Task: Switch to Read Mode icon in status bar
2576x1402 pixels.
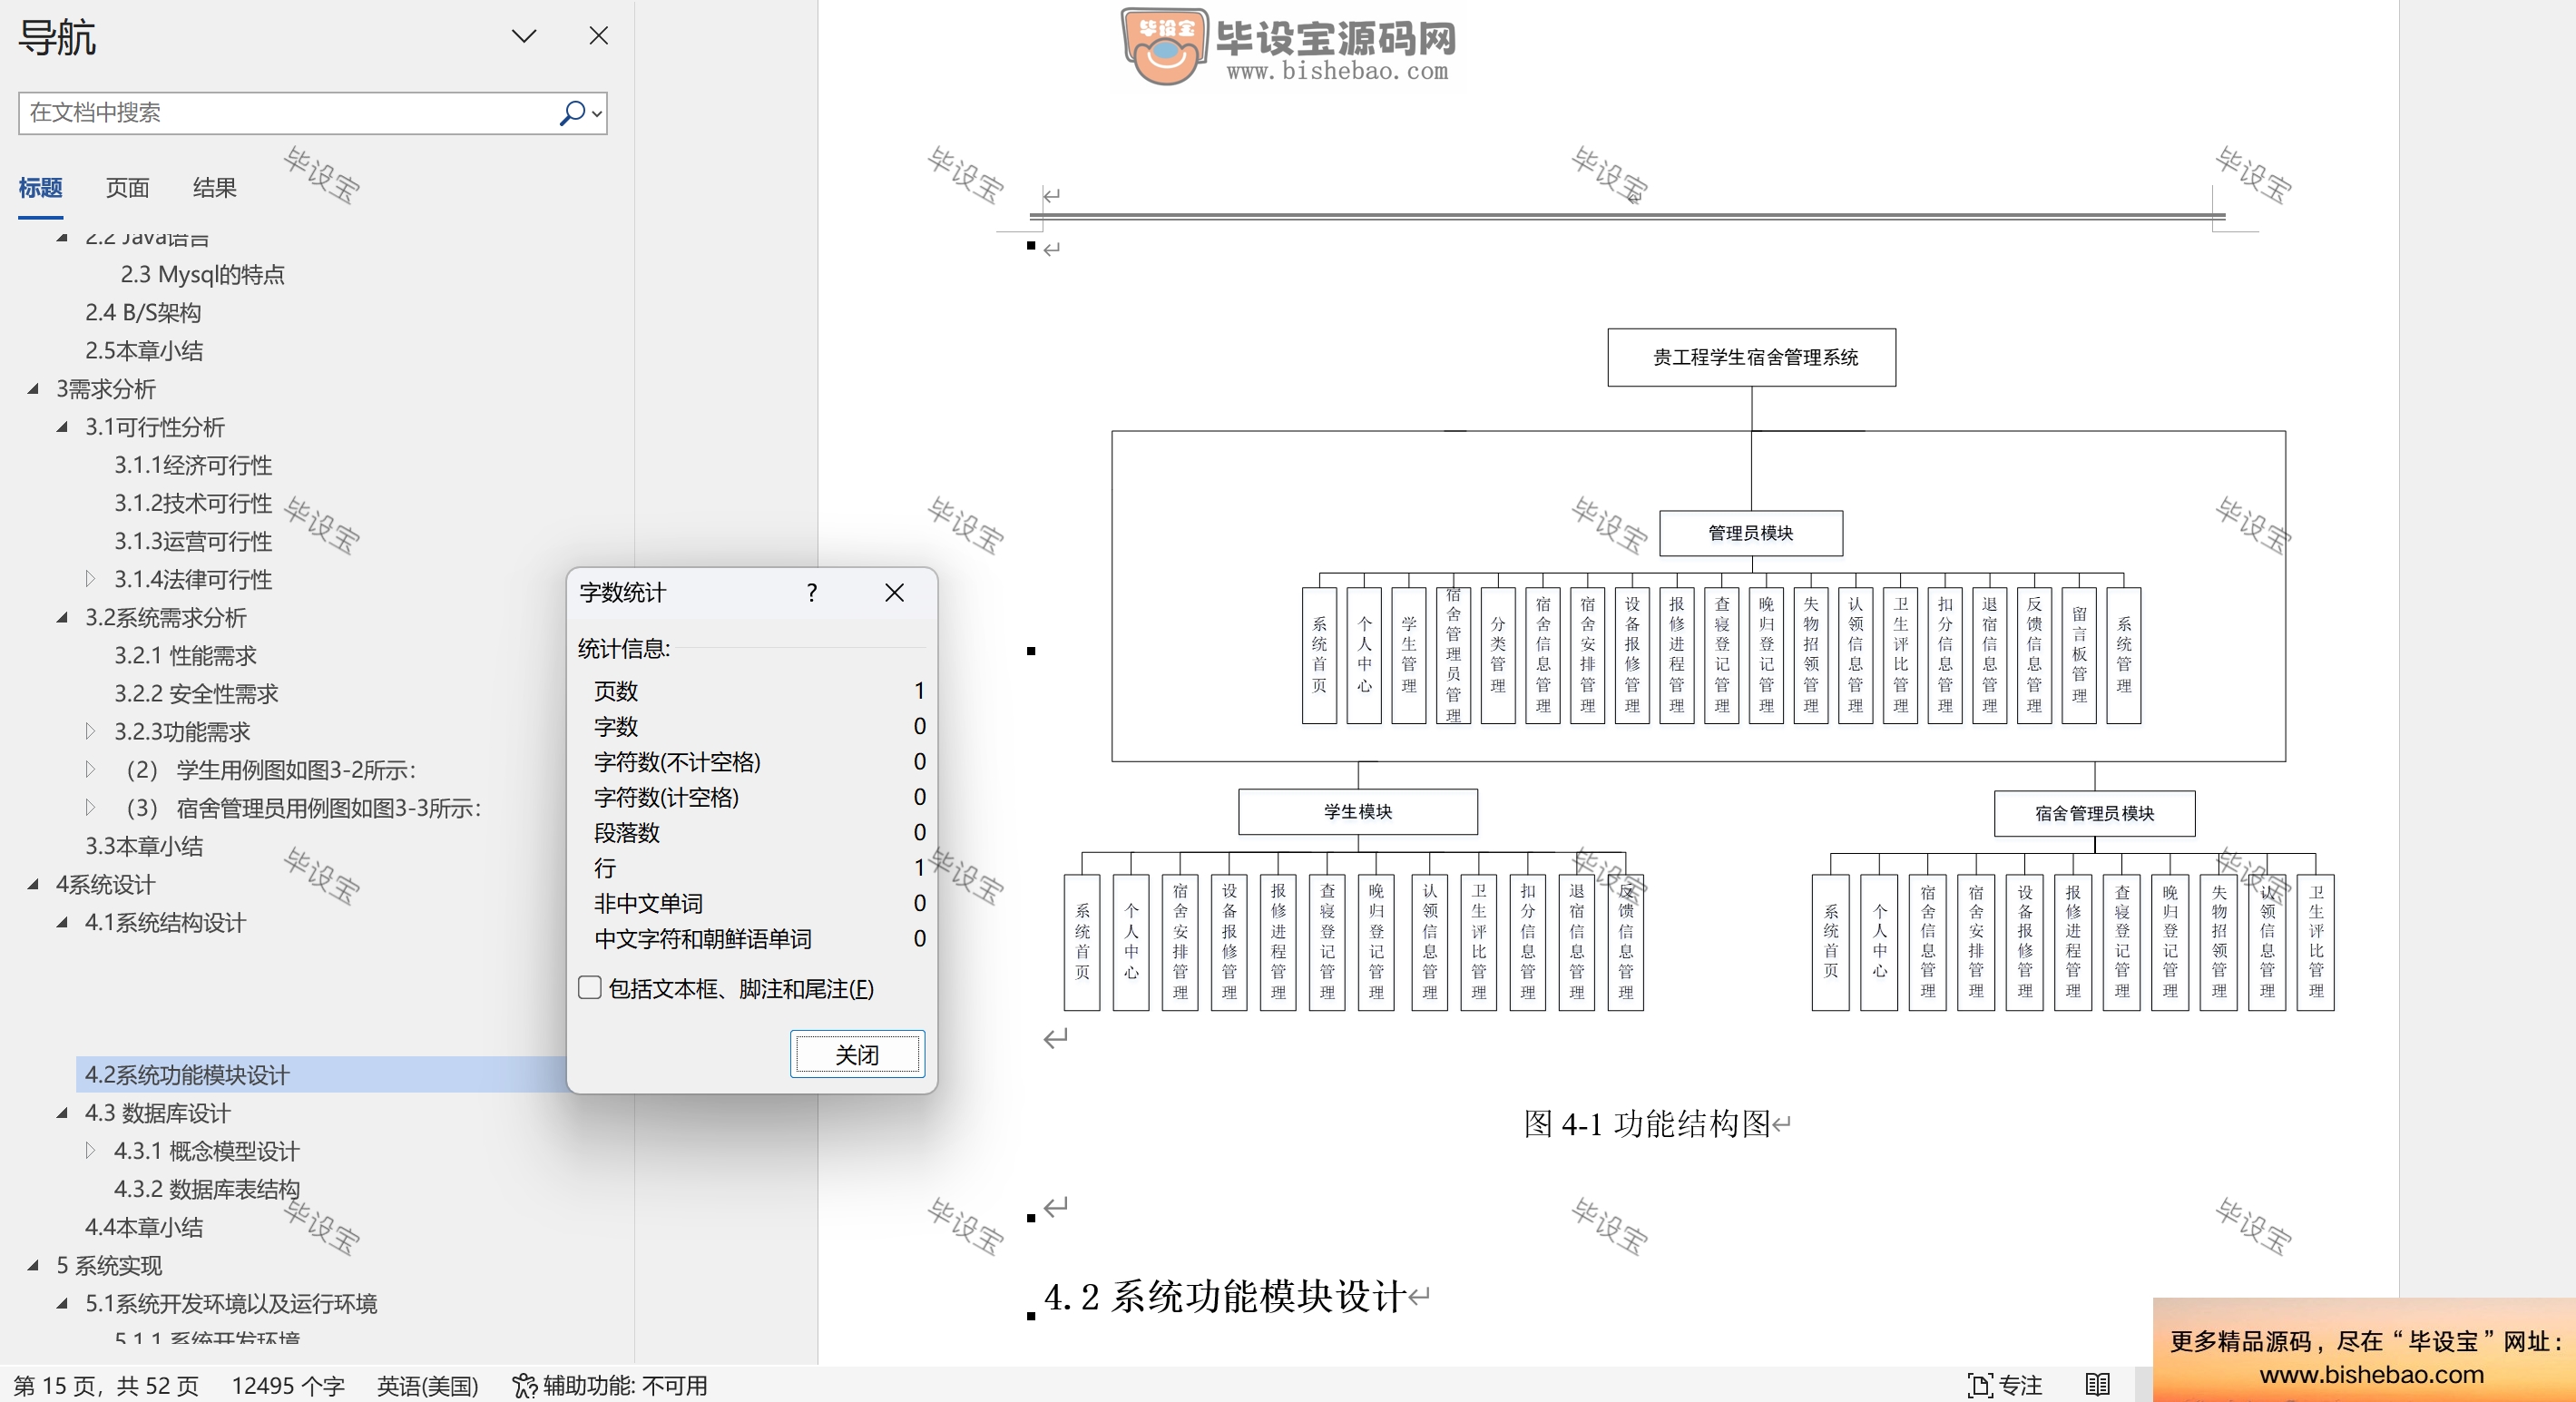Action: tap(2098, 1386)
